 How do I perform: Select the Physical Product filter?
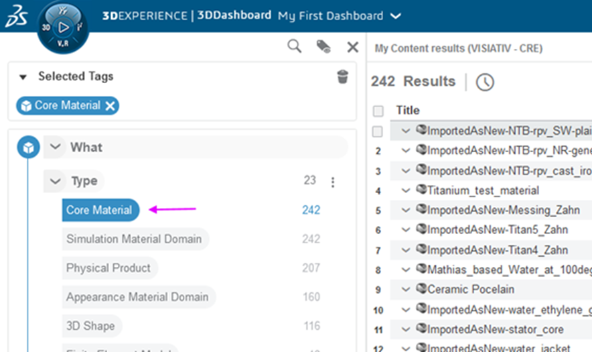pyautogui.click(x=108, y=268)
